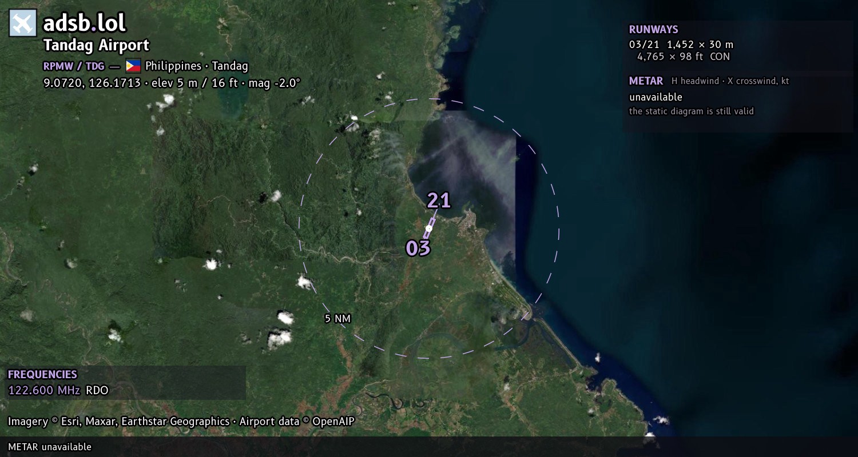Select runway 03/21 1,452 × 30 m entry
Image resolution: width=858 pixels, height=457 pixels.
pyautogui.click(x=681, y=44)
